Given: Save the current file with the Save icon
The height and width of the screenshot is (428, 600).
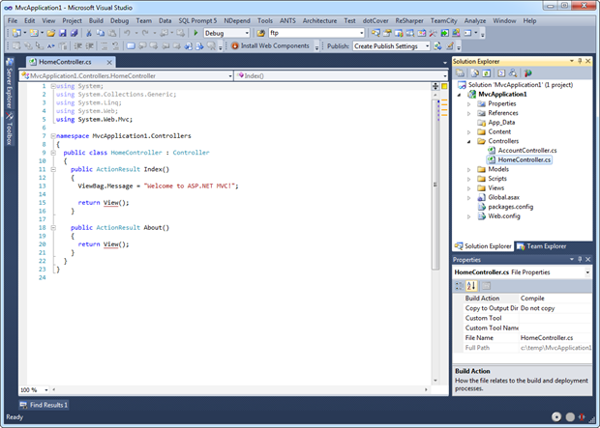Looking at the screenshot, I should pyautogui.click(x=62, y=33).
